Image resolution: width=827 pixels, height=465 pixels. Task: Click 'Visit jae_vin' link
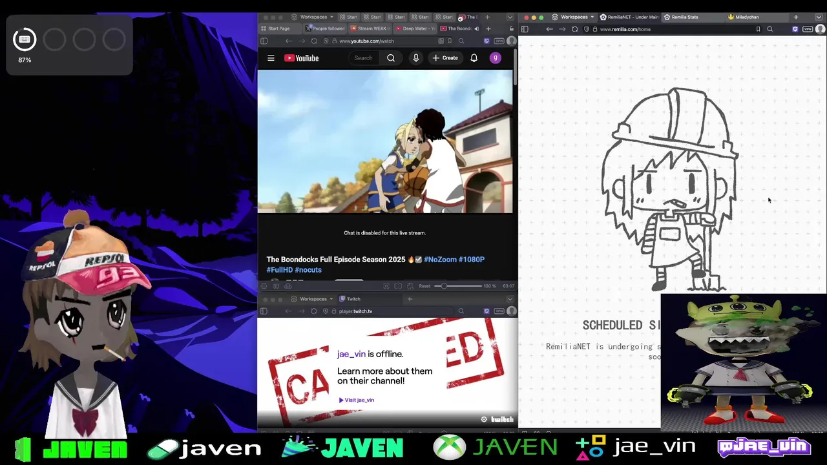tap(357, 400)
